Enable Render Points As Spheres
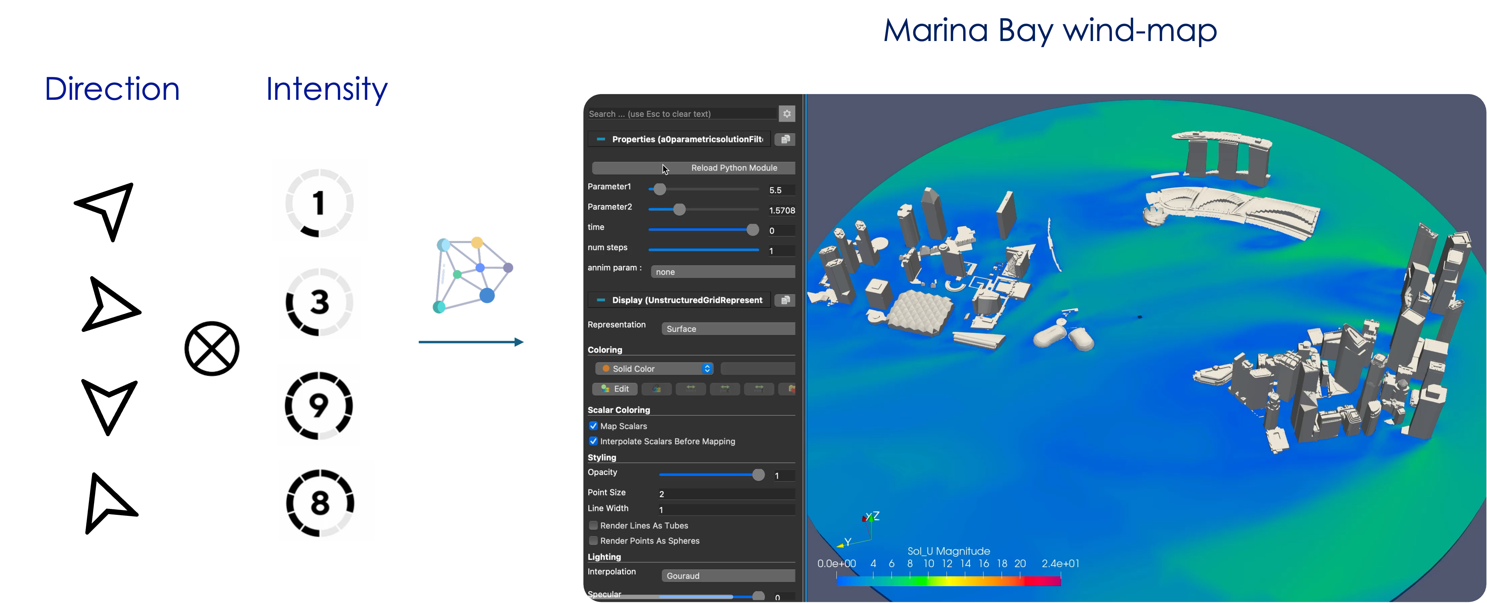Image resolution: width=1487 pixels, height=603 pixels. point(593,541)
